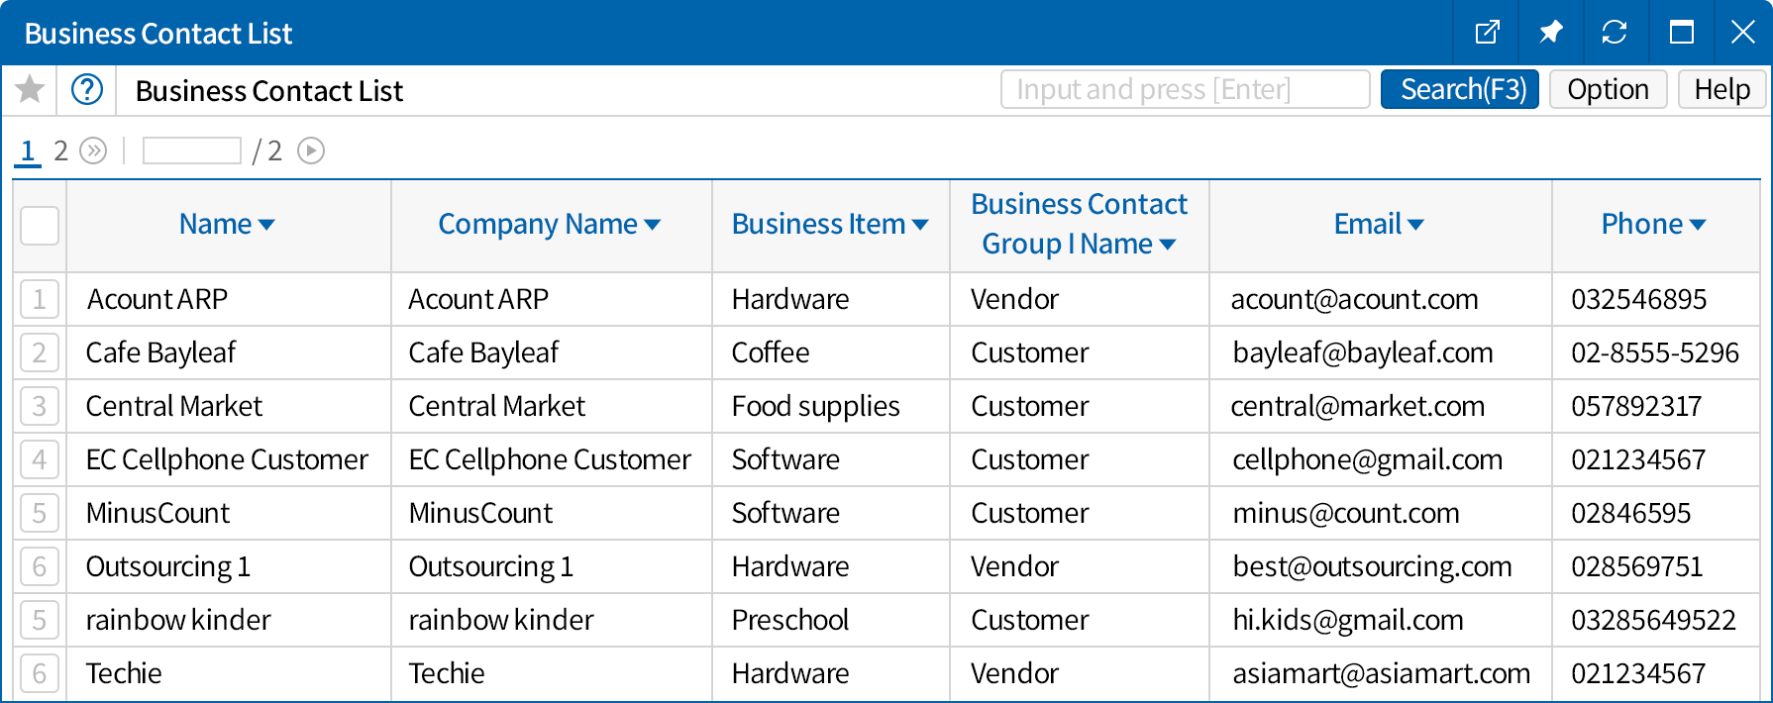Toggle the select-all header checkbox

pyautogui.click(x=40, y=226)
